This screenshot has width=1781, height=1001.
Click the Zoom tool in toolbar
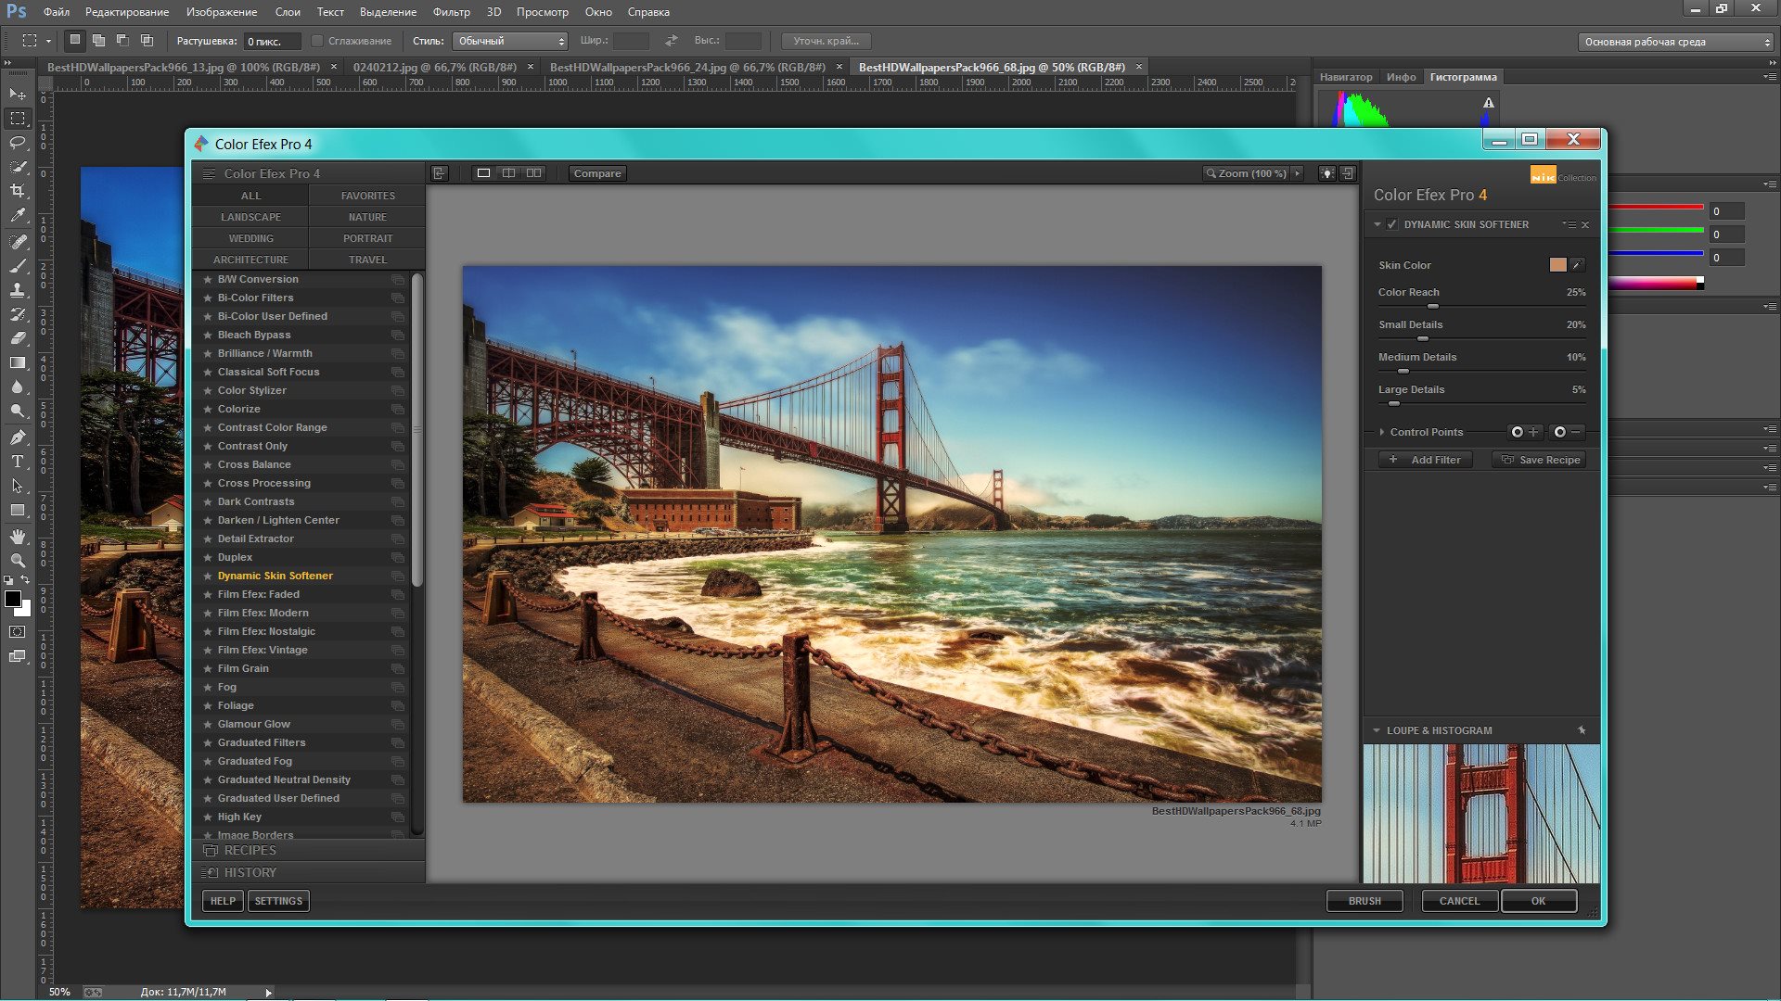click(17, 560)
